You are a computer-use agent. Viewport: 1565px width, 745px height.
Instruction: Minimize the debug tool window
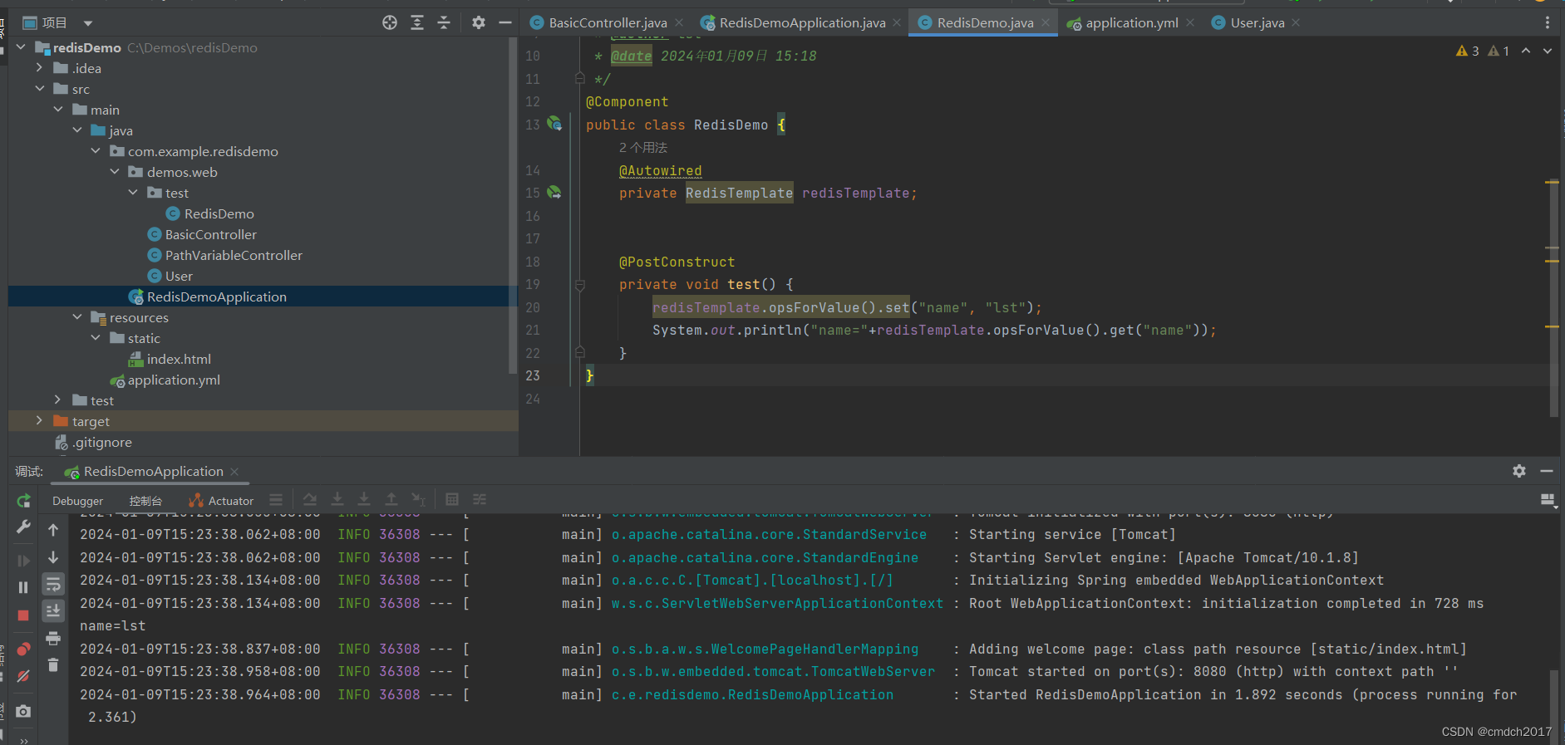tap(1547, 471)
